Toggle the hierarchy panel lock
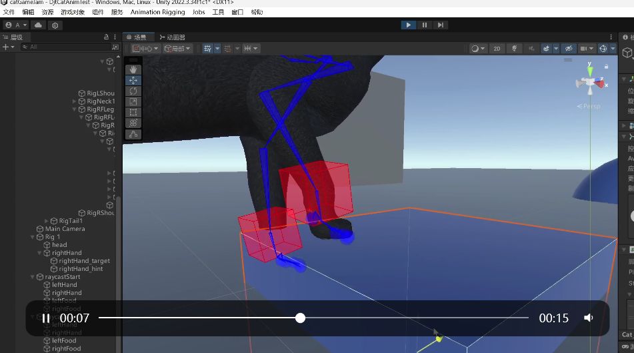Viewport: 634px width, 353px height. [106, 37]
